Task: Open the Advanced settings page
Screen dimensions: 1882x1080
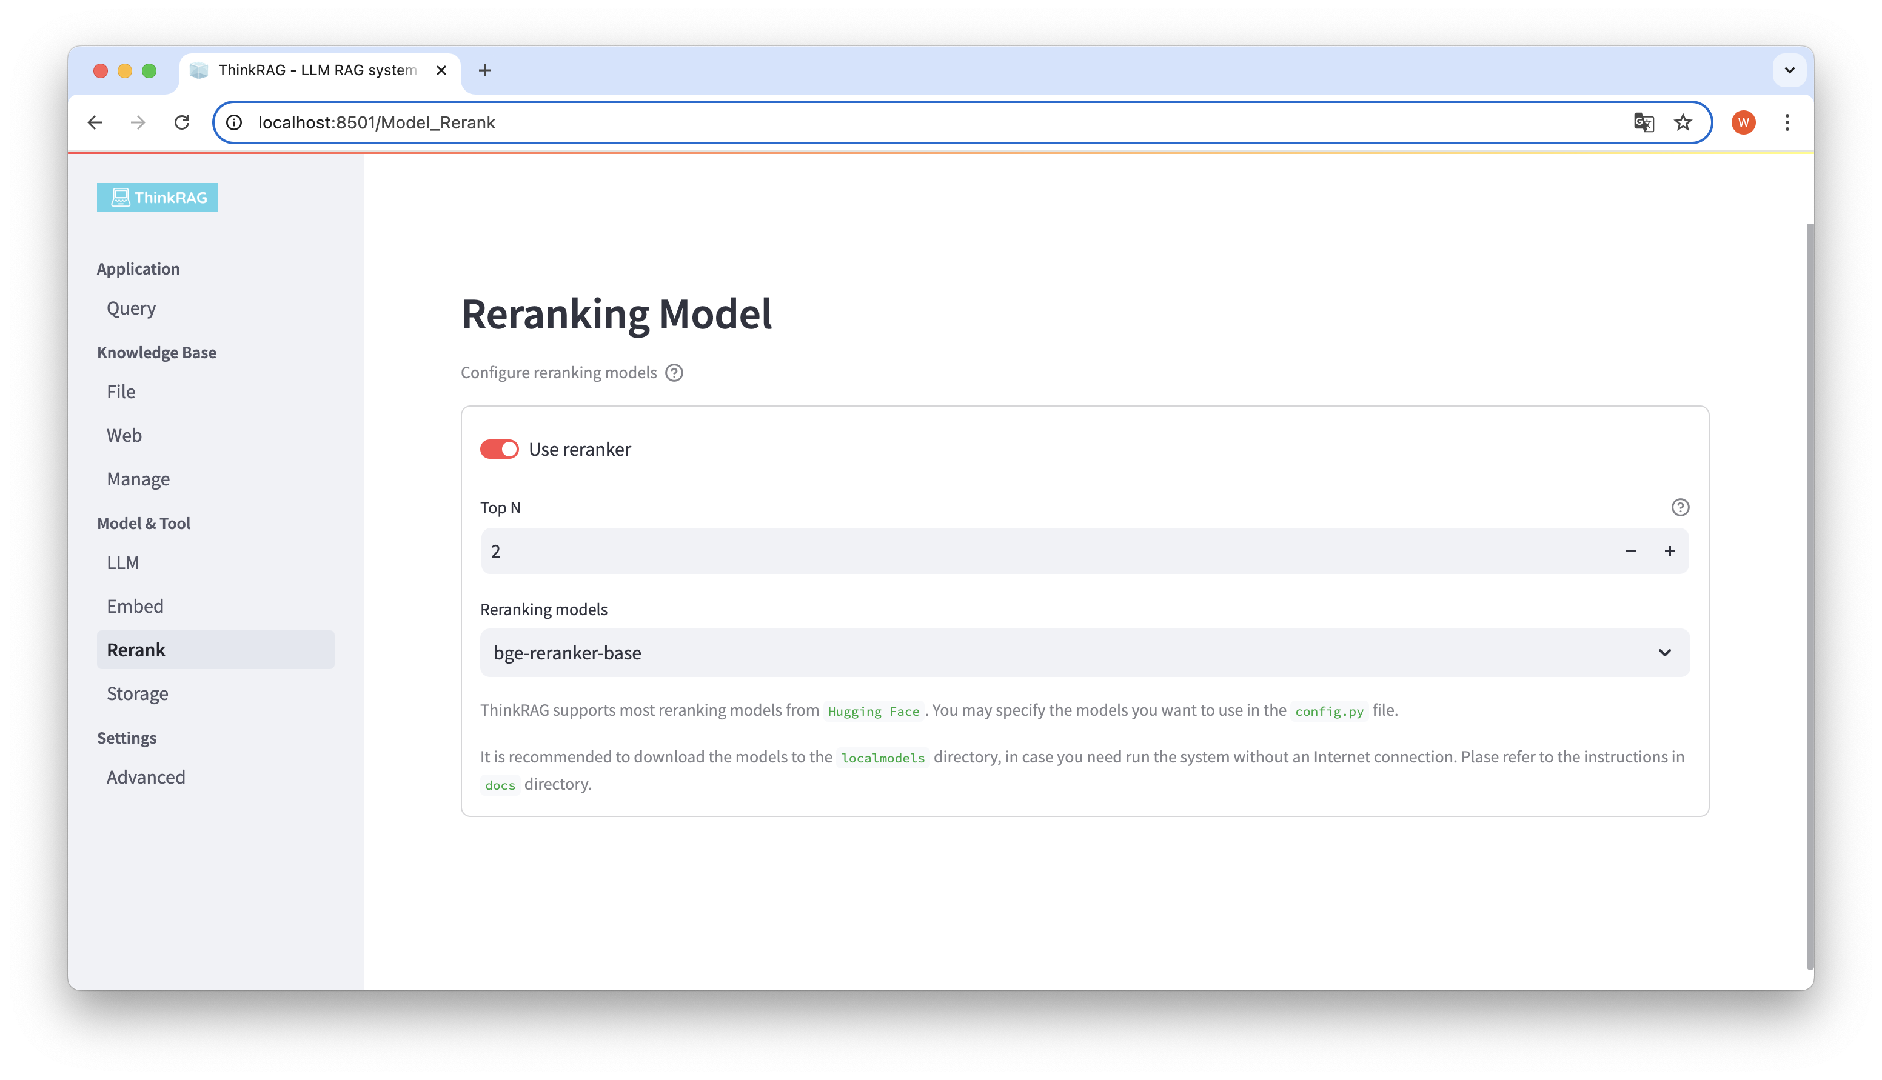Action: (146, 776)
